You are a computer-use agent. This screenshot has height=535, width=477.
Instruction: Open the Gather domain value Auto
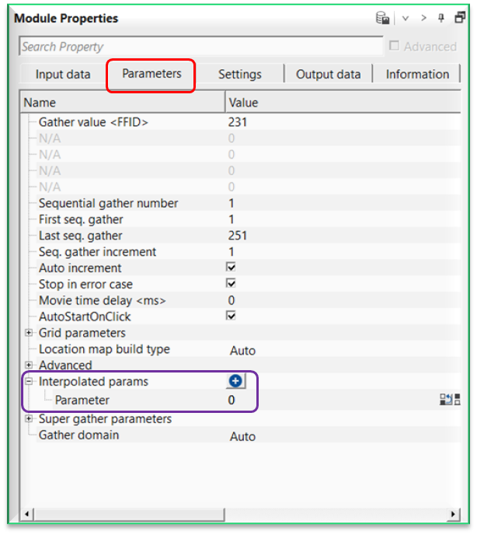[x=242, y=436]
